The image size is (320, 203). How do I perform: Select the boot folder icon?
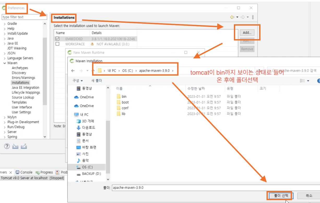tap(119, 102)
